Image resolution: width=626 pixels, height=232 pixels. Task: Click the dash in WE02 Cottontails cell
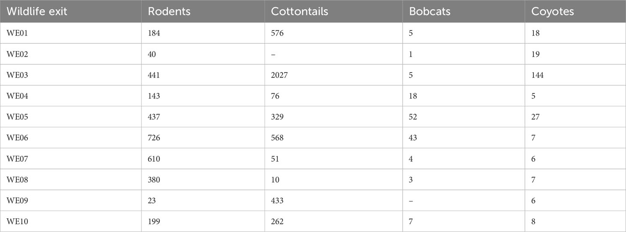click(x=273, y=54)
